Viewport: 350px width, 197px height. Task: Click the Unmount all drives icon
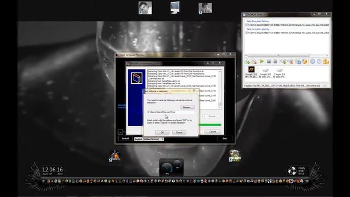click(x=275, y=61)
